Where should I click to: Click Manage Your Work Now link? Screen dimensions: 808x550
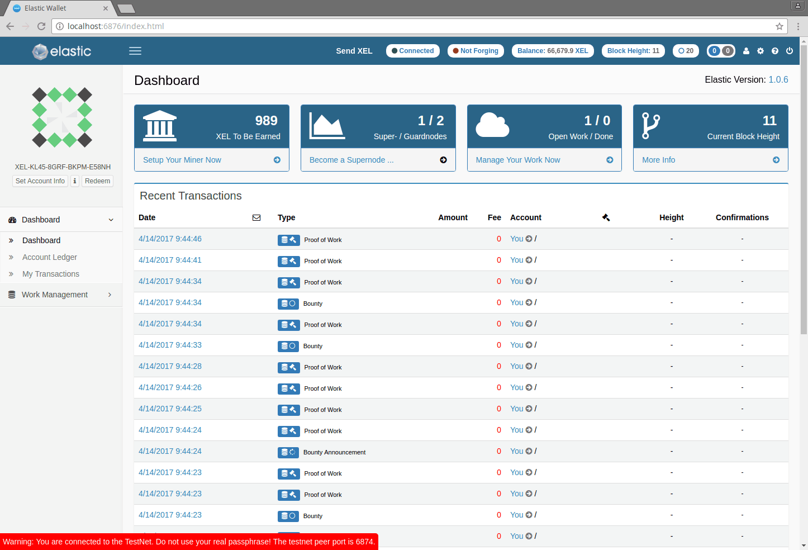point(518,160)
